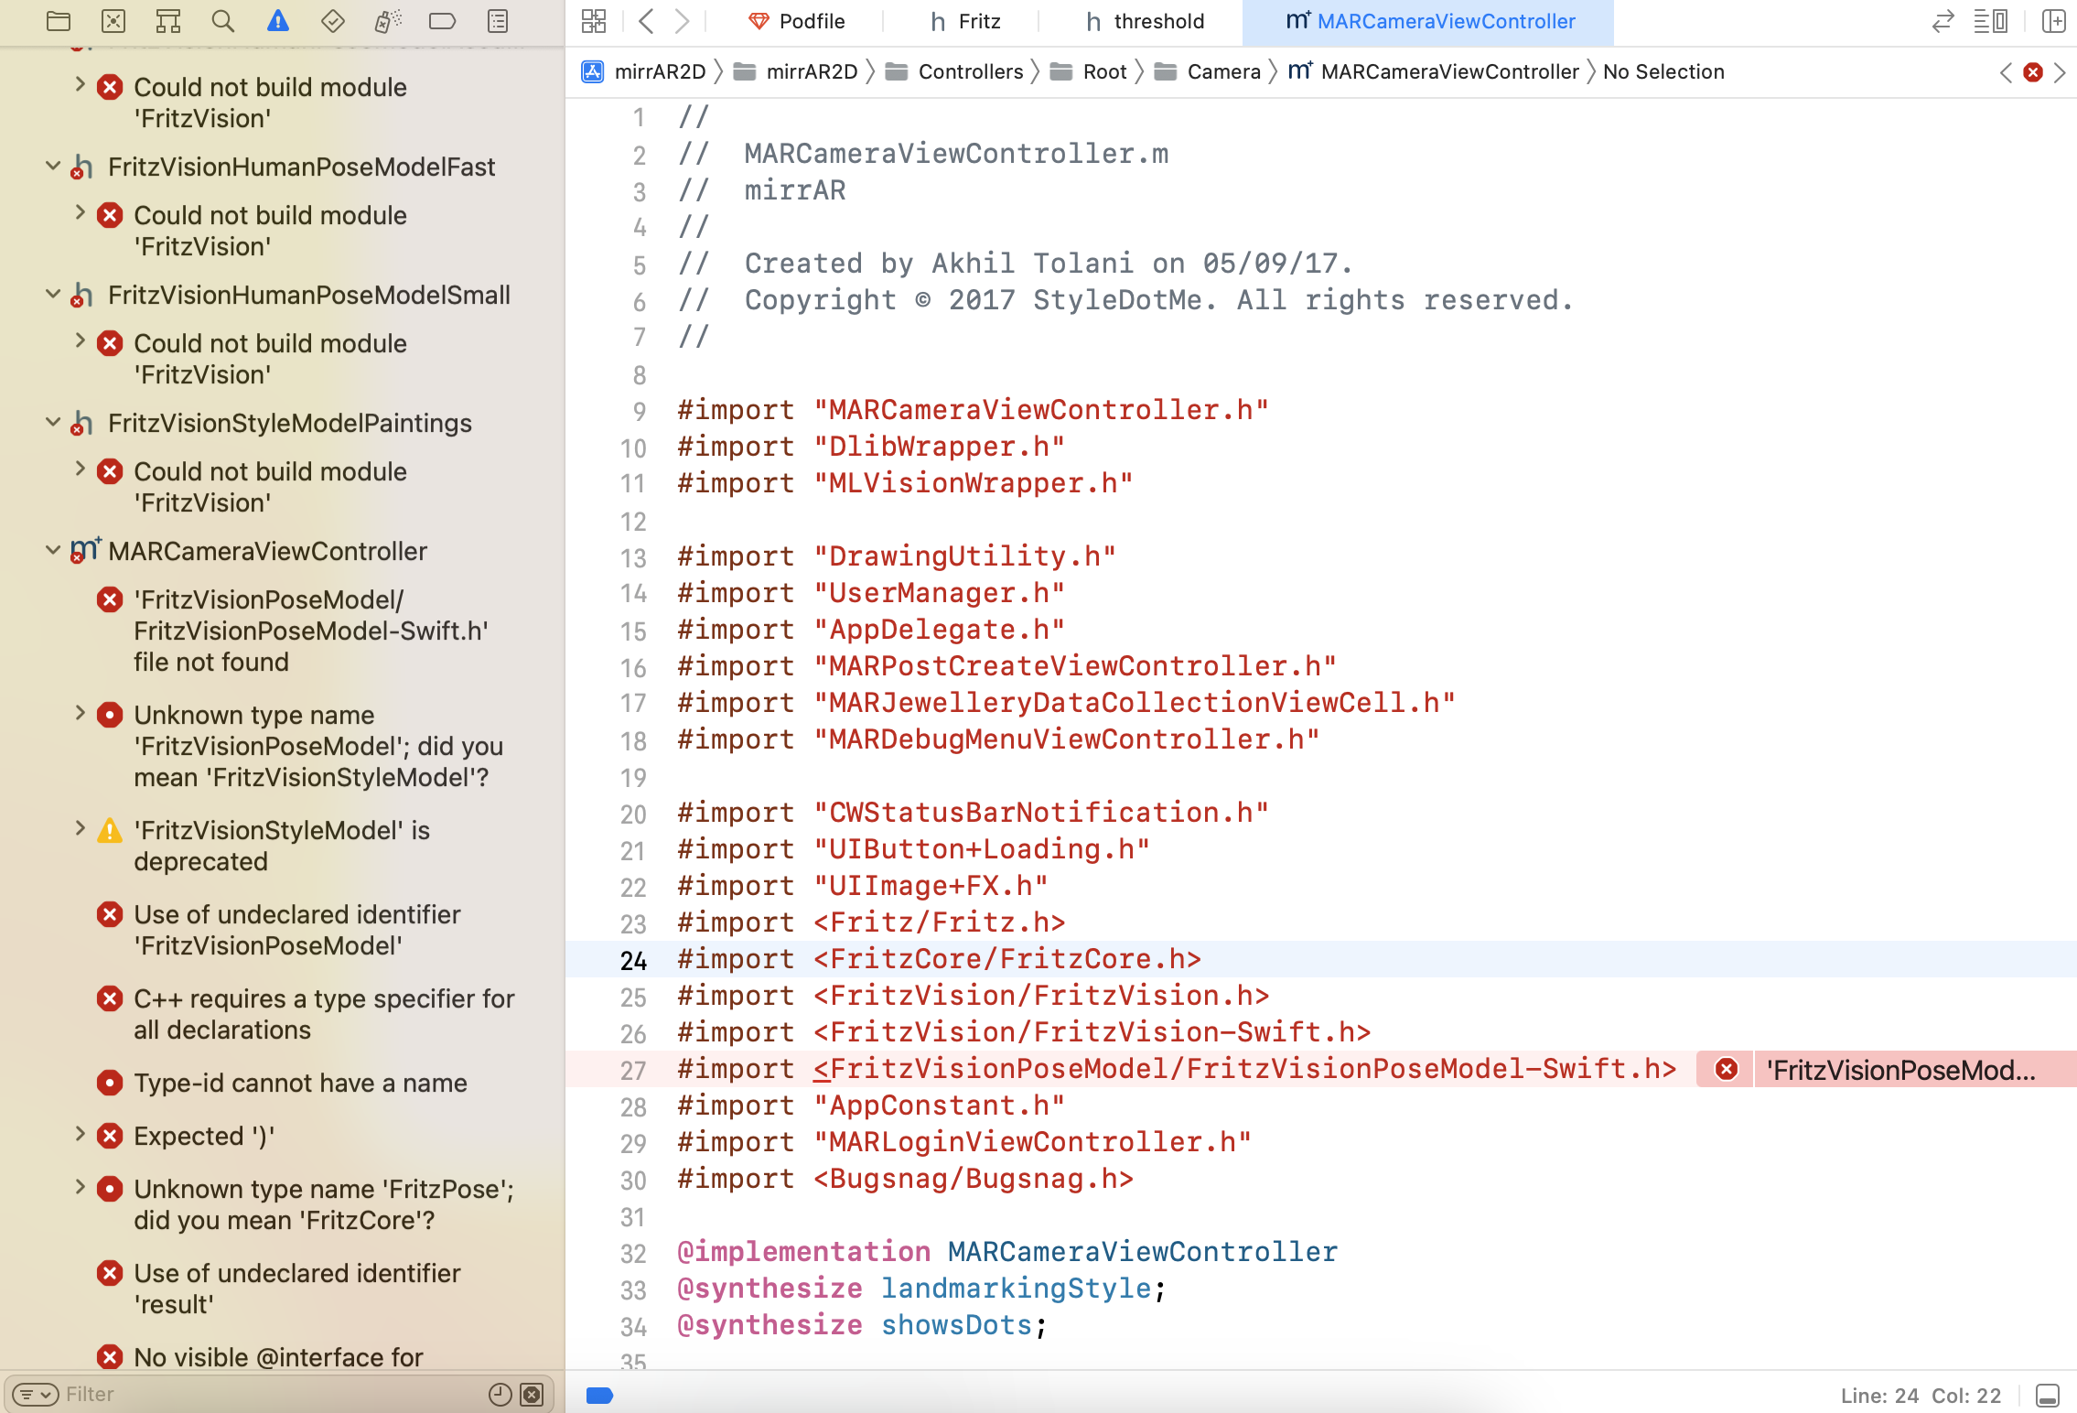Screen dimensions: 2077x1413
Task: Open the related items grid icon
Action: (593, 20)
